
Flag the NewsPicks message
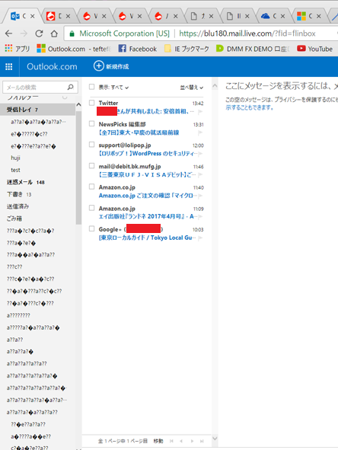pyautogui.click(x=200, y=132)
